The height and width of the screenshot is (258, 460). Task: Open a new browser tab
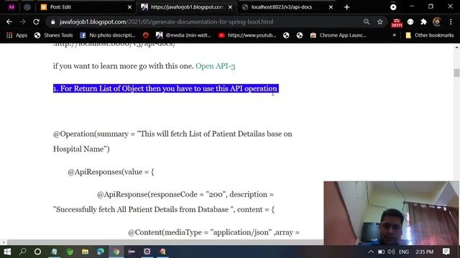click(346, 7)
